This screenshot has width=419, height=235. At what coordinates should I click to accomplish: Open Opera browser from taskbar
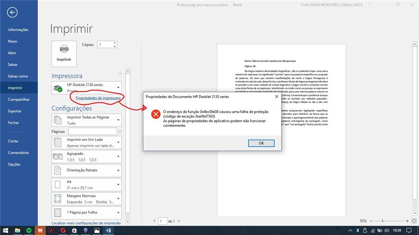coord(63,230)
